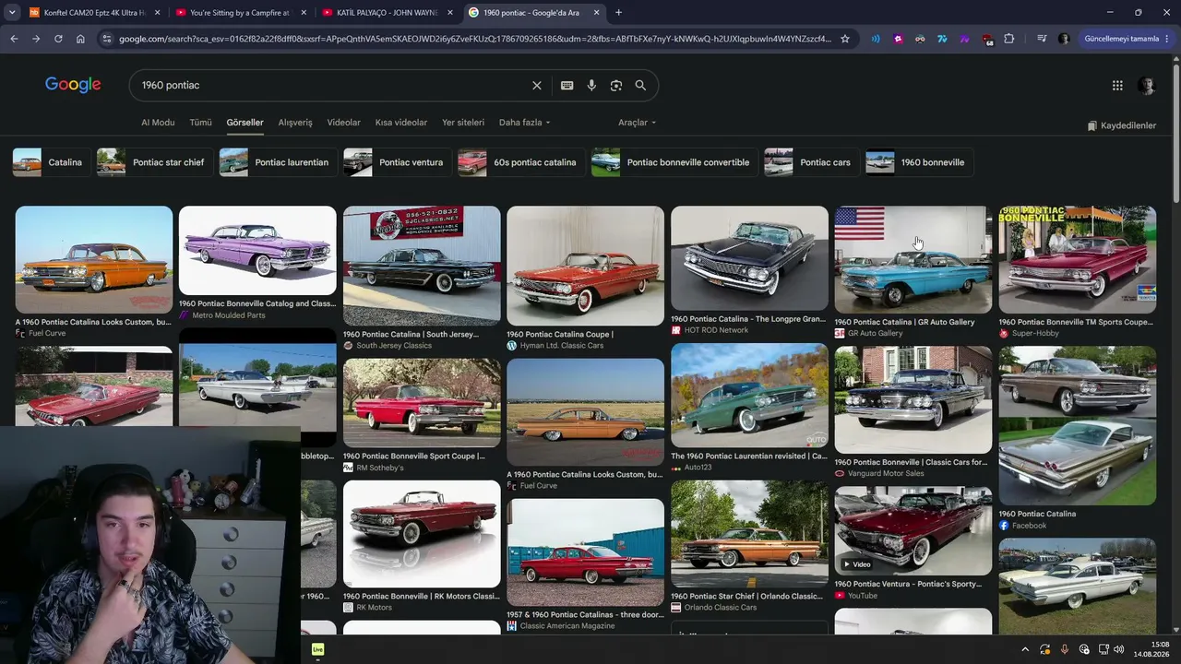Open the Chrome three-dot menu

click(1168, 39)
